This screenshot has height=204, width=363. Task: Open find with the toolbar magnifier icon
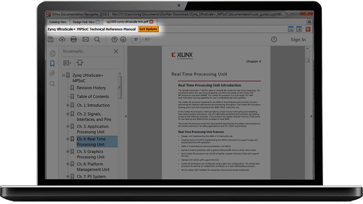tap(97, 39)
